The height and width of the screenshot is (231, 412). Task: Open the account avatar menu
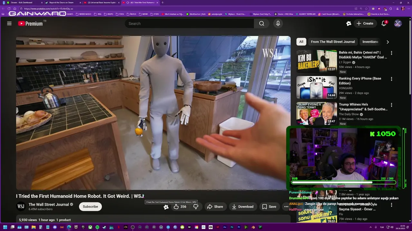[398, 23]
